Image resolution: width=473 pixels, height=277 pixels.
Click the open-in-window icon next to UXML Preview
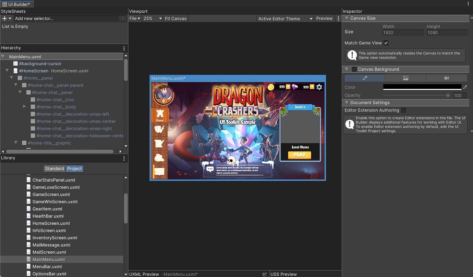pos(265,274)
